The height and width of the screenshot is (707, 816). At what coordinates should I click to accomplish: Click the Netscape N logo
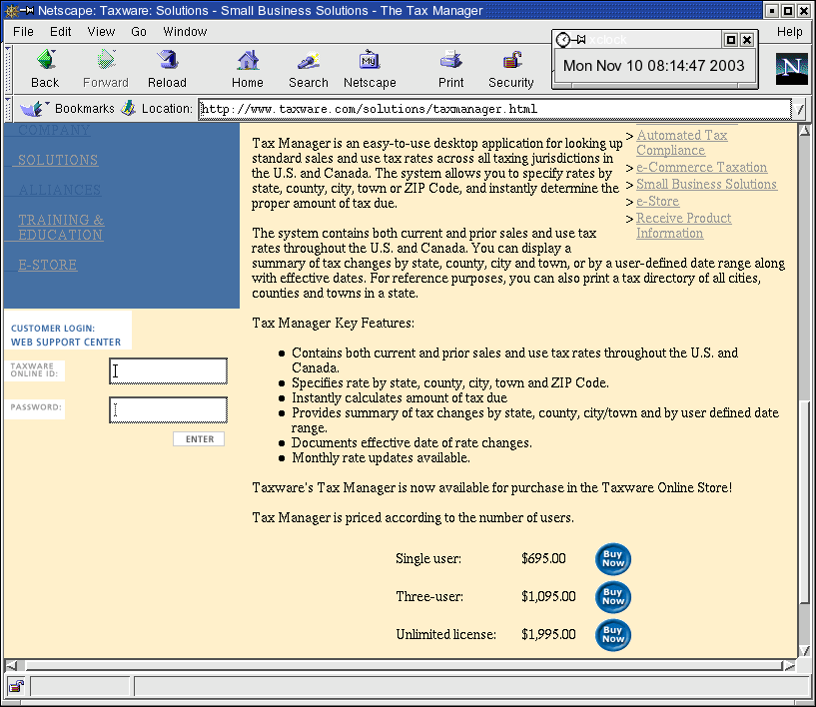(x=792, y=69)
